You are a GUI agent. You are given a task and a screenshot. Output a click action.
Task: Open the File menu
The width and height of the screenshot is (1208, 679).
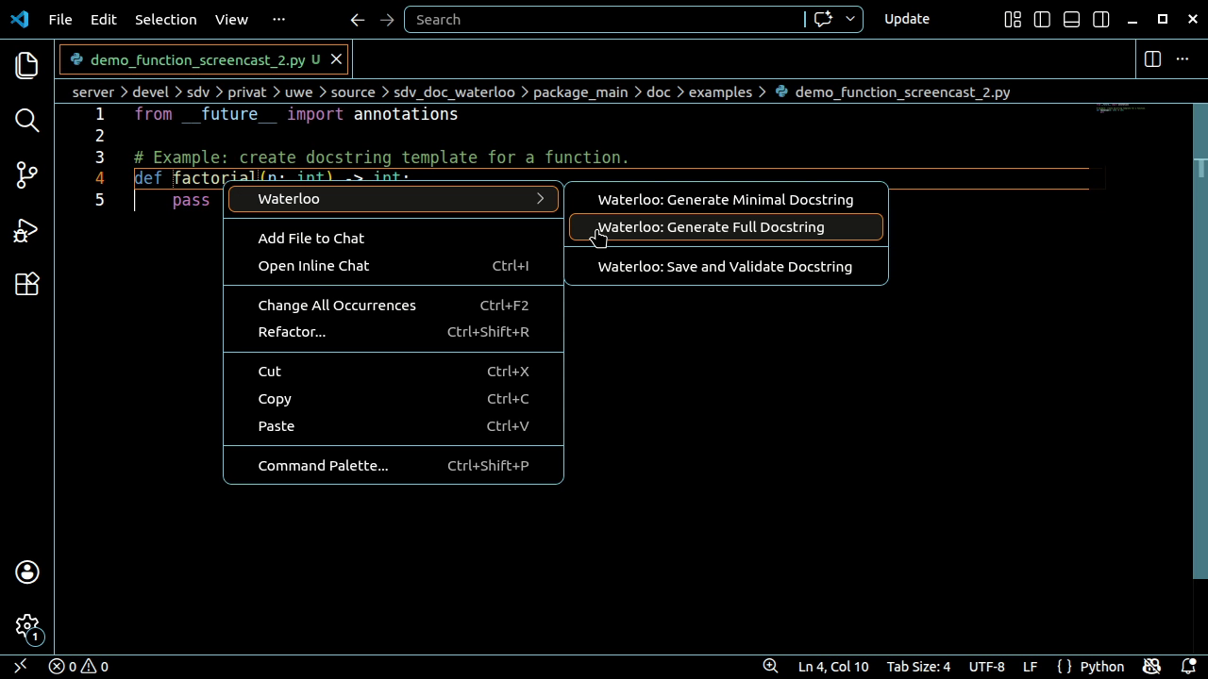(x=59, y=19)
